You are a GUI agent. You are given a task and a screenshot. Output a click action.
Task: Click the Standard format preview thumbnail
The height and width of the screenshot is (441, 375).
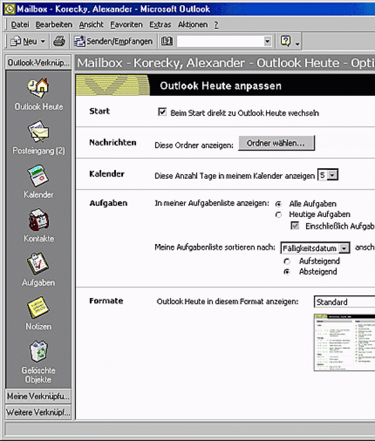tap(344, 343)
